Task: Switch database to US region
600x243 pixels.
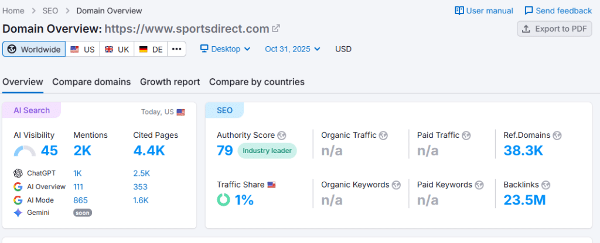Action: (x=83, y=49)
